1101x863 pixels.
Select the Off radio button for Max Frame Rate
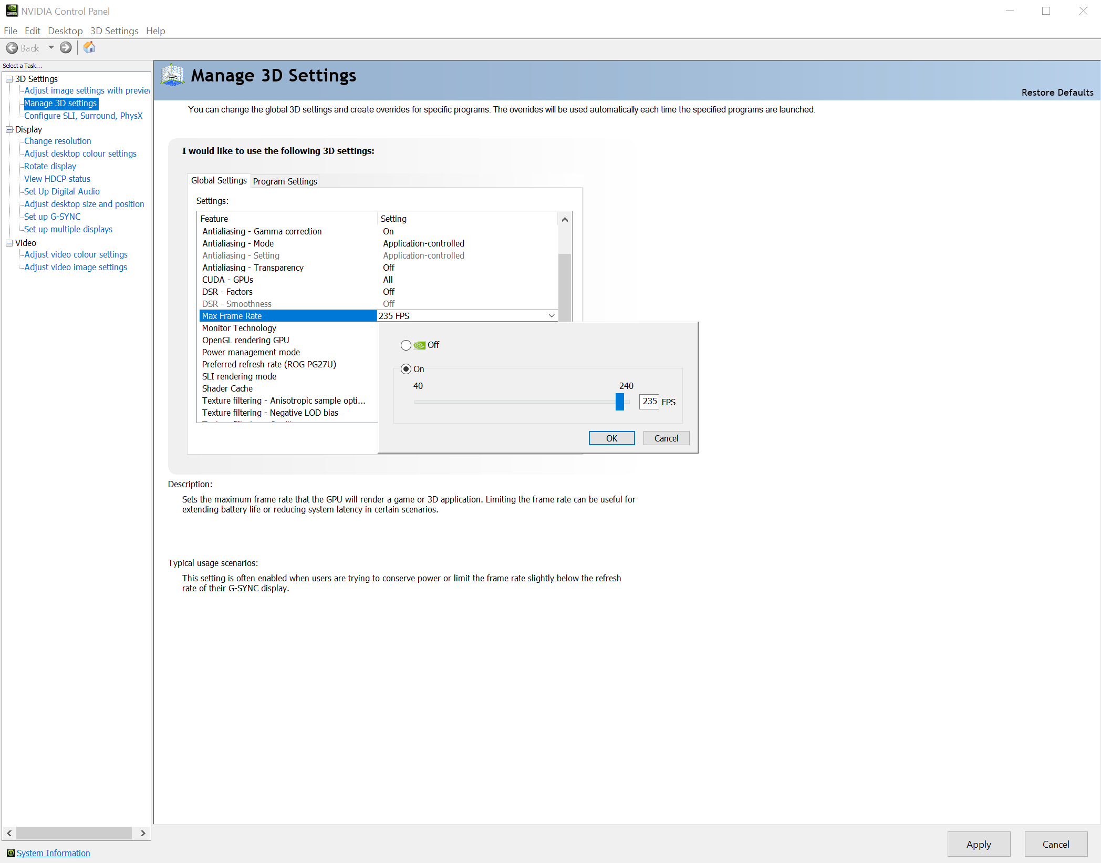[x=406, y=344]
